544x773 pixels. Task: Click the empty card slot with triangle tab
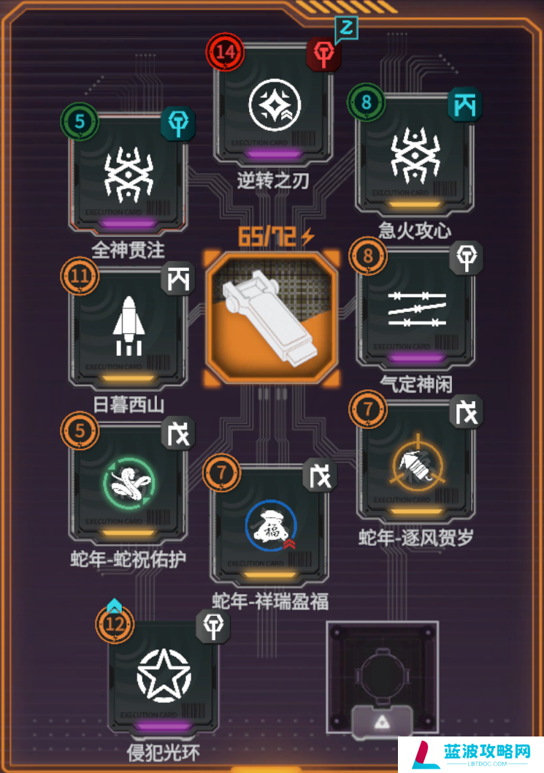[383, 678]
